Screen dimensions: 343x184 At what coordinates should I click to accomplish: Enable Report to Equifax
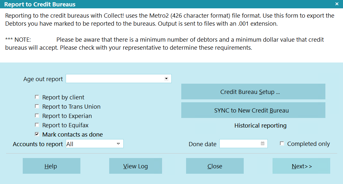coord(37,125)
